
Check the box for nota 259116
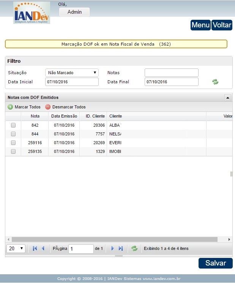tap(13, 143)
